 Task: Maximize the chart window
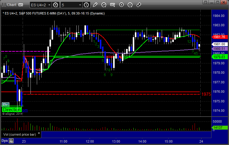click(x=218, y=2)
